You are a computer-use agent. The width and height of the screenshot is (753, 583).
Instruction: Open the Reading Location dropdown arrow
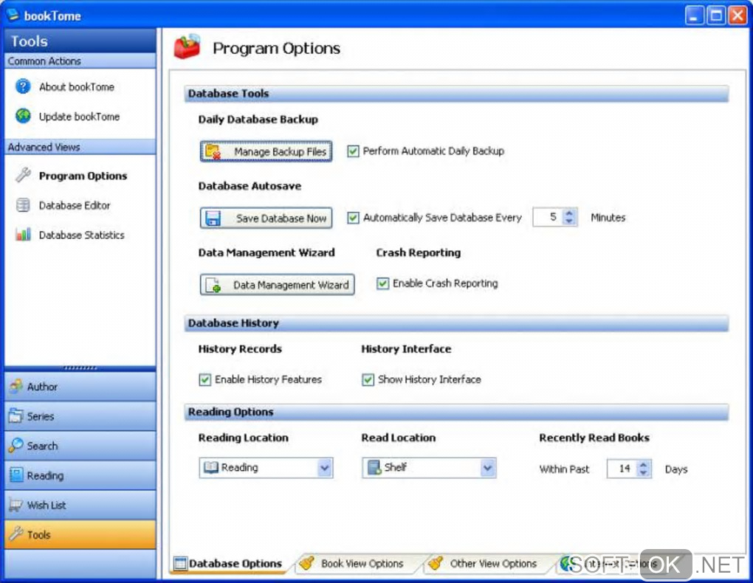324,468
